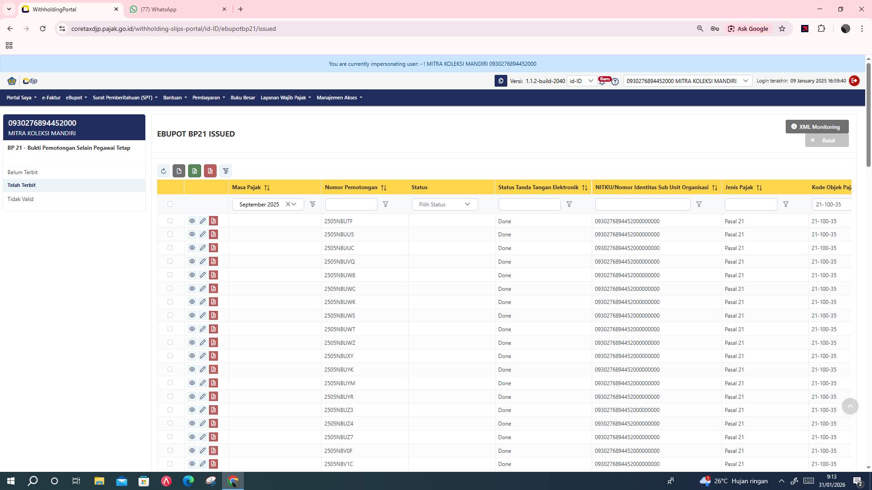Export the table to Excel
This screenshot has width=872, height=490.
click(x=194, y=171)
